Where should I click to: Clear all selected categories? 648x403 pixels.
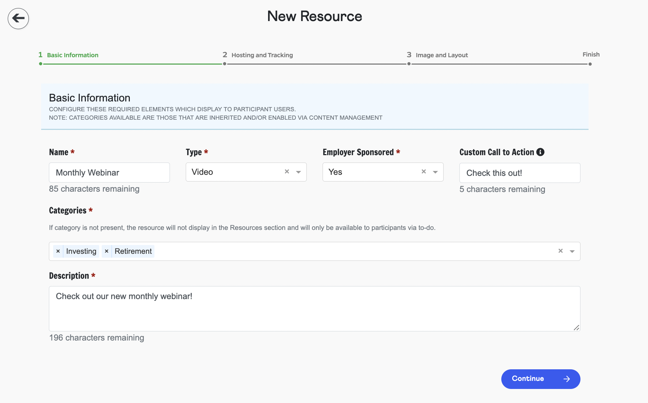click(x=560, y=251)
